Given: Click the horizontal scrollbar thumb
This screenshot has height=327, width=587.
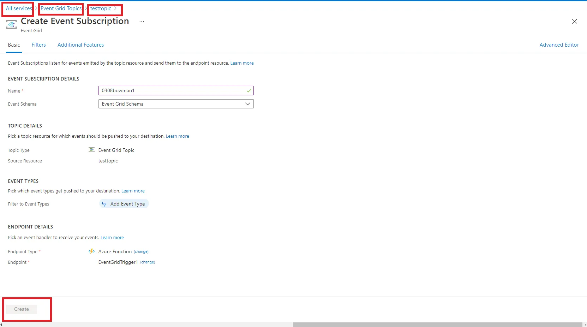Looking at the screenshot, I should point(437,325).
